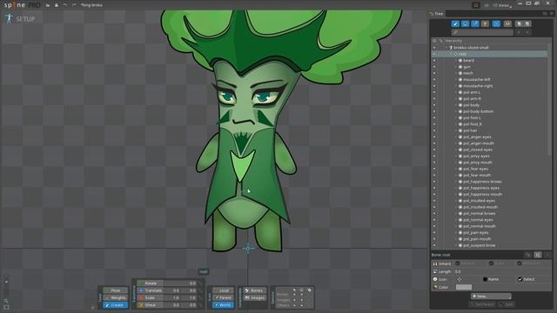557x313 pixels.
Task: Collapse the root bone node
Action: coord(452,54)
